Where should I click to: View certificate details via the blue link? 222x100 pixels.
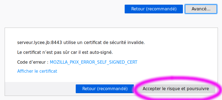click(x=37, y=71)
